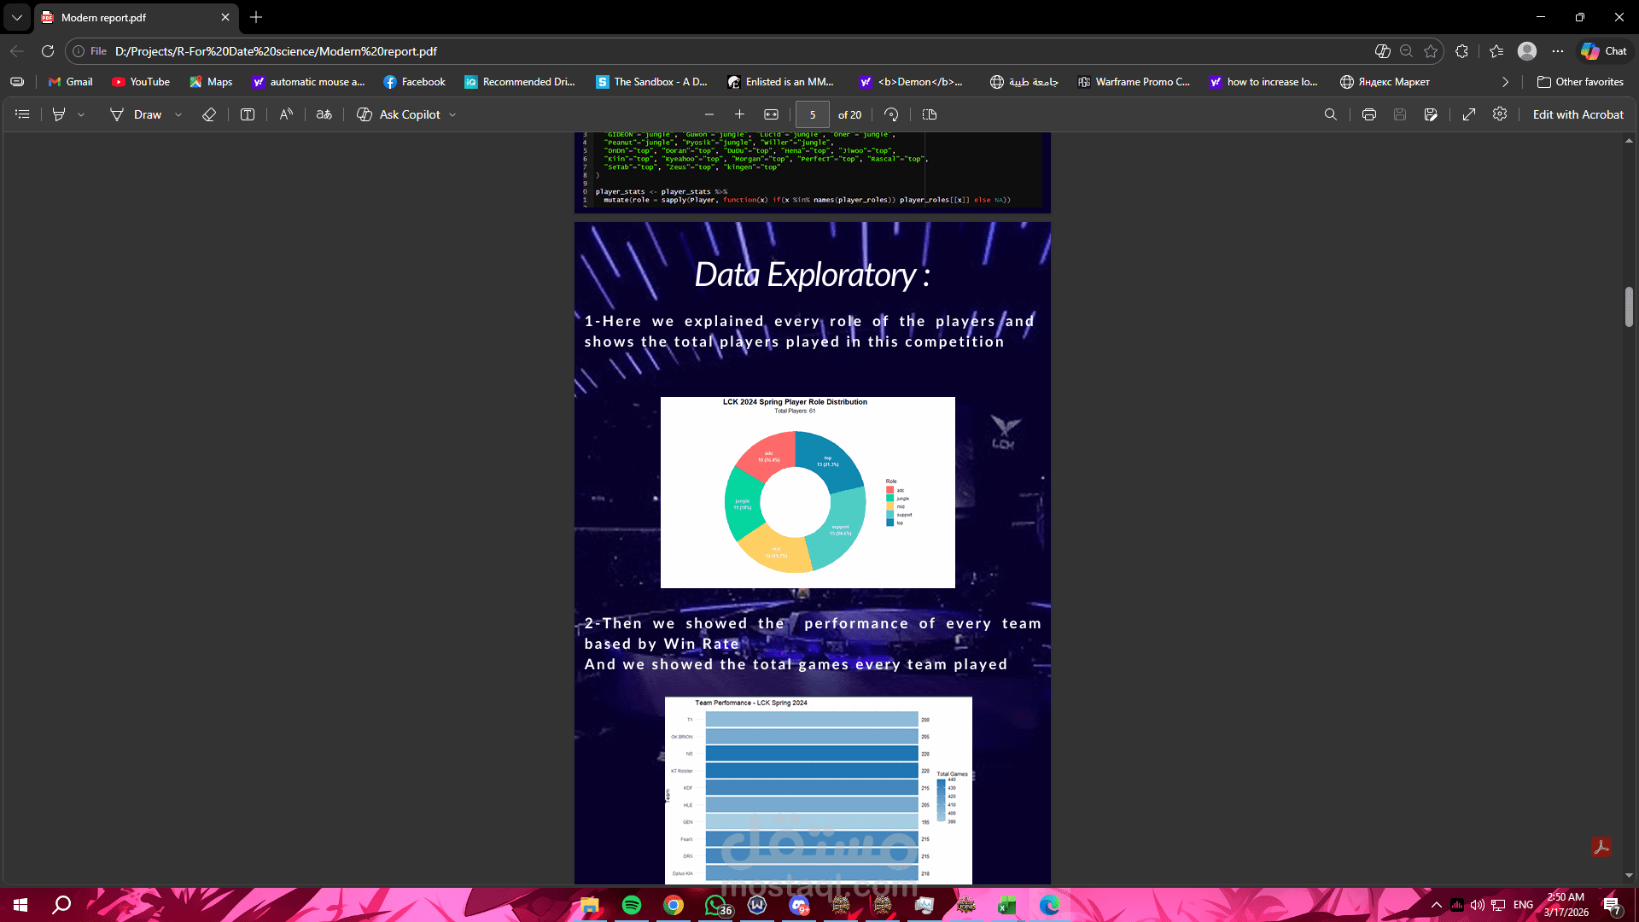
Task: Toggle the Draw tool on
Action: (x=136, y=114)
